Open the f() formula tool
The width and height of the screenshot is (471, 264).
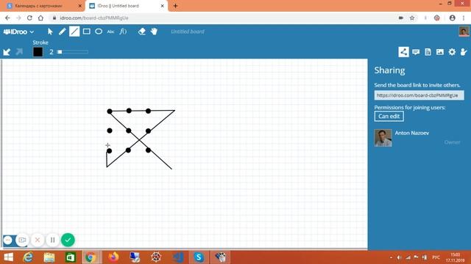coord(123,32)
